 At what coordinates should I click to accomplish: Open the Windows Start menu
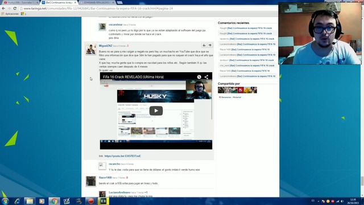pos(5,201)
